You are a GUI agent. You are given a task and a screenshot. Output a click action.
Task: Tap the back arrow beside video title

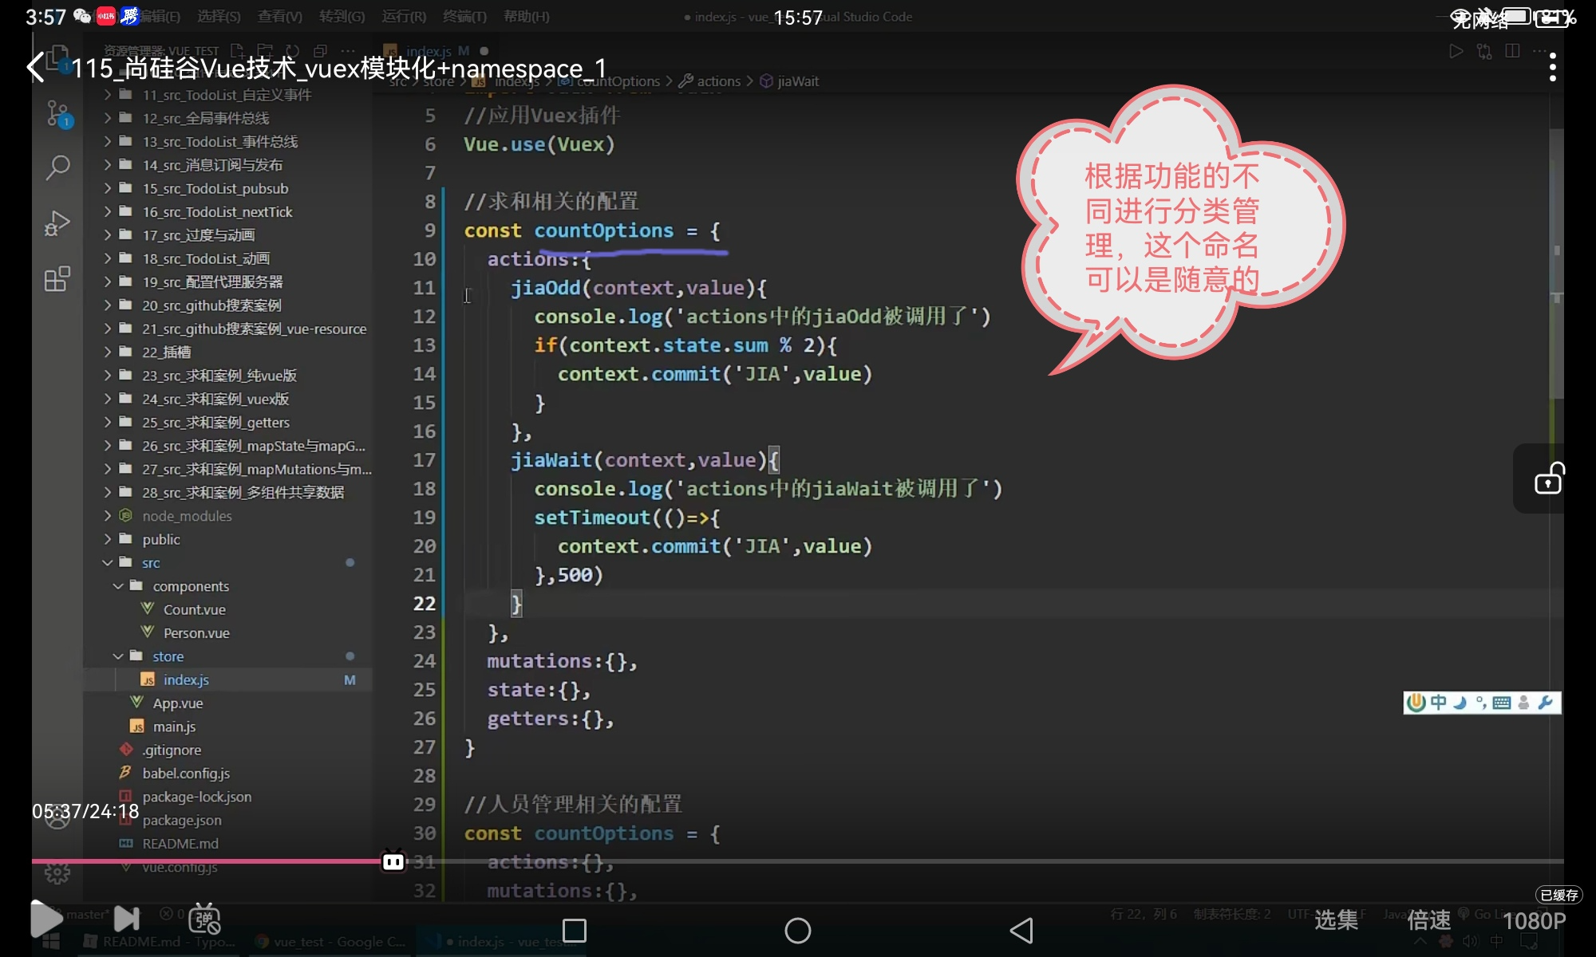click(36, 68)
